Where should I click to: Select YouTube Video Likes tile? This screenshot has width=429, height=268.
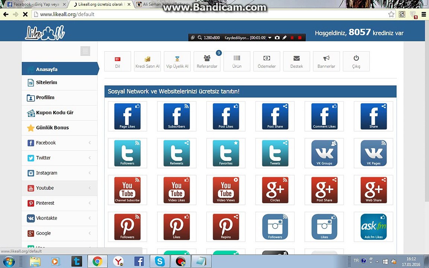pos(177,190)
